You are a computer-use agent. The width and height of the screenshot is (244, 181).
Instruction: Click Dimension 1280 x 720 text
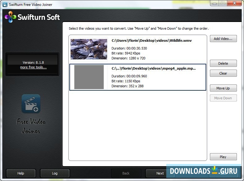coord(129,58)
